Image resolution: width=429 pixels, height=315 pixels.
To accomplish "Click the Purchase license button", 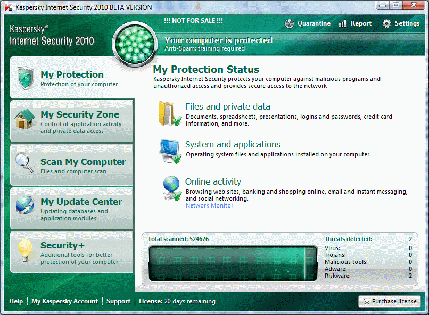I will (x=389, y=301).
